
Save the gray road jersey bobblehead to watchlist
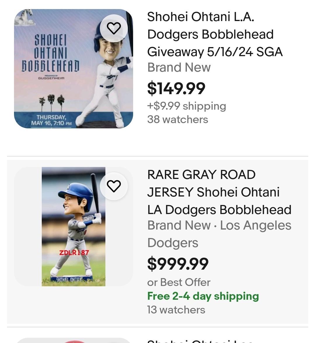point(114,186)
